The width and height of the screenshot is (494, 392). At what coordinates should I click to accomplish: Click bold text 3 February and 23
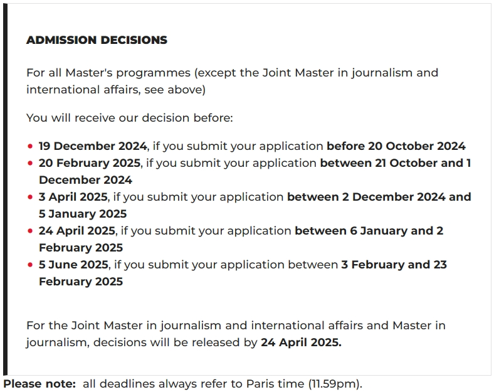(x=394, y=265)
